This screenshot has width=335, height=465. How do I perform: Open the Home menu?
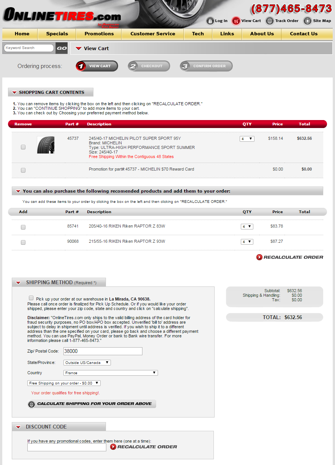[x=22, y=34]
